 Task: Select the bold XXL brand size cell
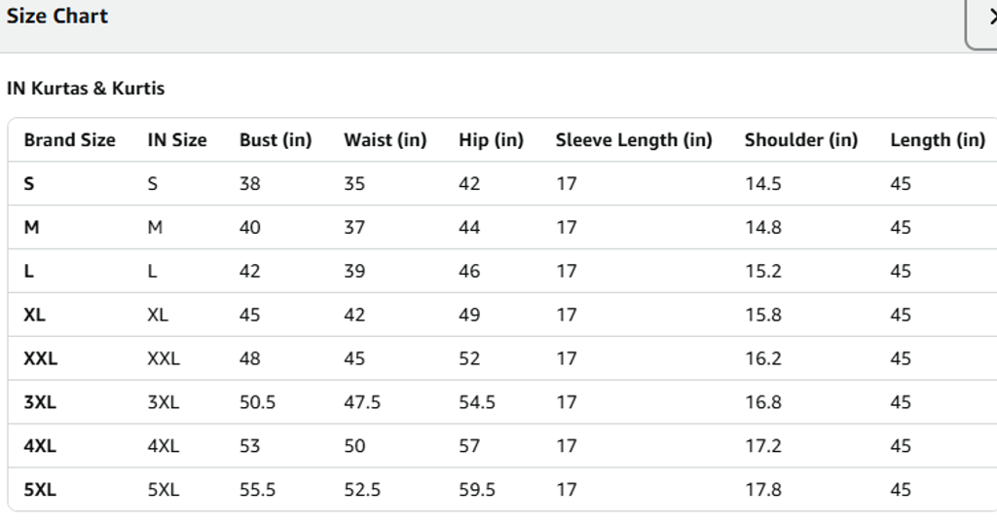click(x=40, y=358)
